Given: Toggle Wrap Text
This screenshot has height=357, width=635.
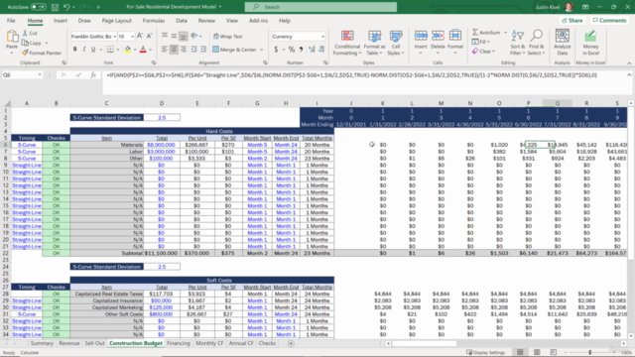Looking at the screenshot, I should 228,37.
